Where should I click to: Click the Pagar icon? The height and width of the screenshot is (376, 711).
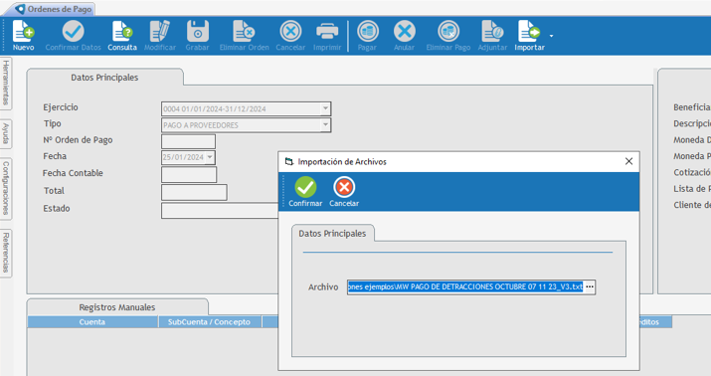pos(367,32)
